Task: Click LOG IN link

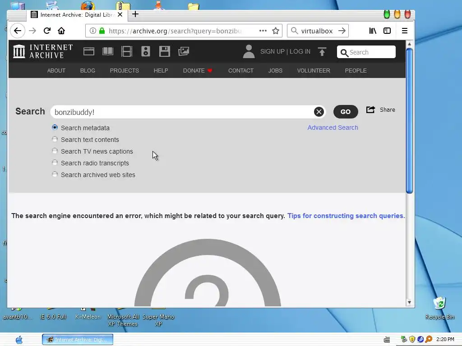Action: click(300, 51)
